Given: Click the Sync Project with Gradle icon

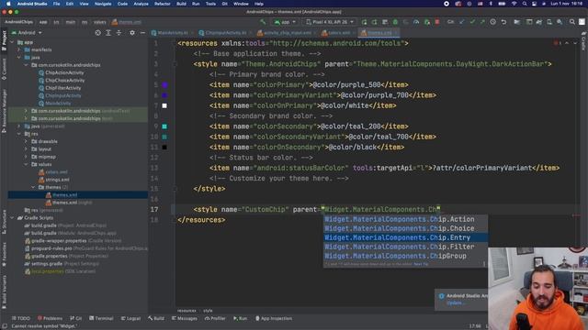Looking at the screenshot, I should tap(539, 22).
